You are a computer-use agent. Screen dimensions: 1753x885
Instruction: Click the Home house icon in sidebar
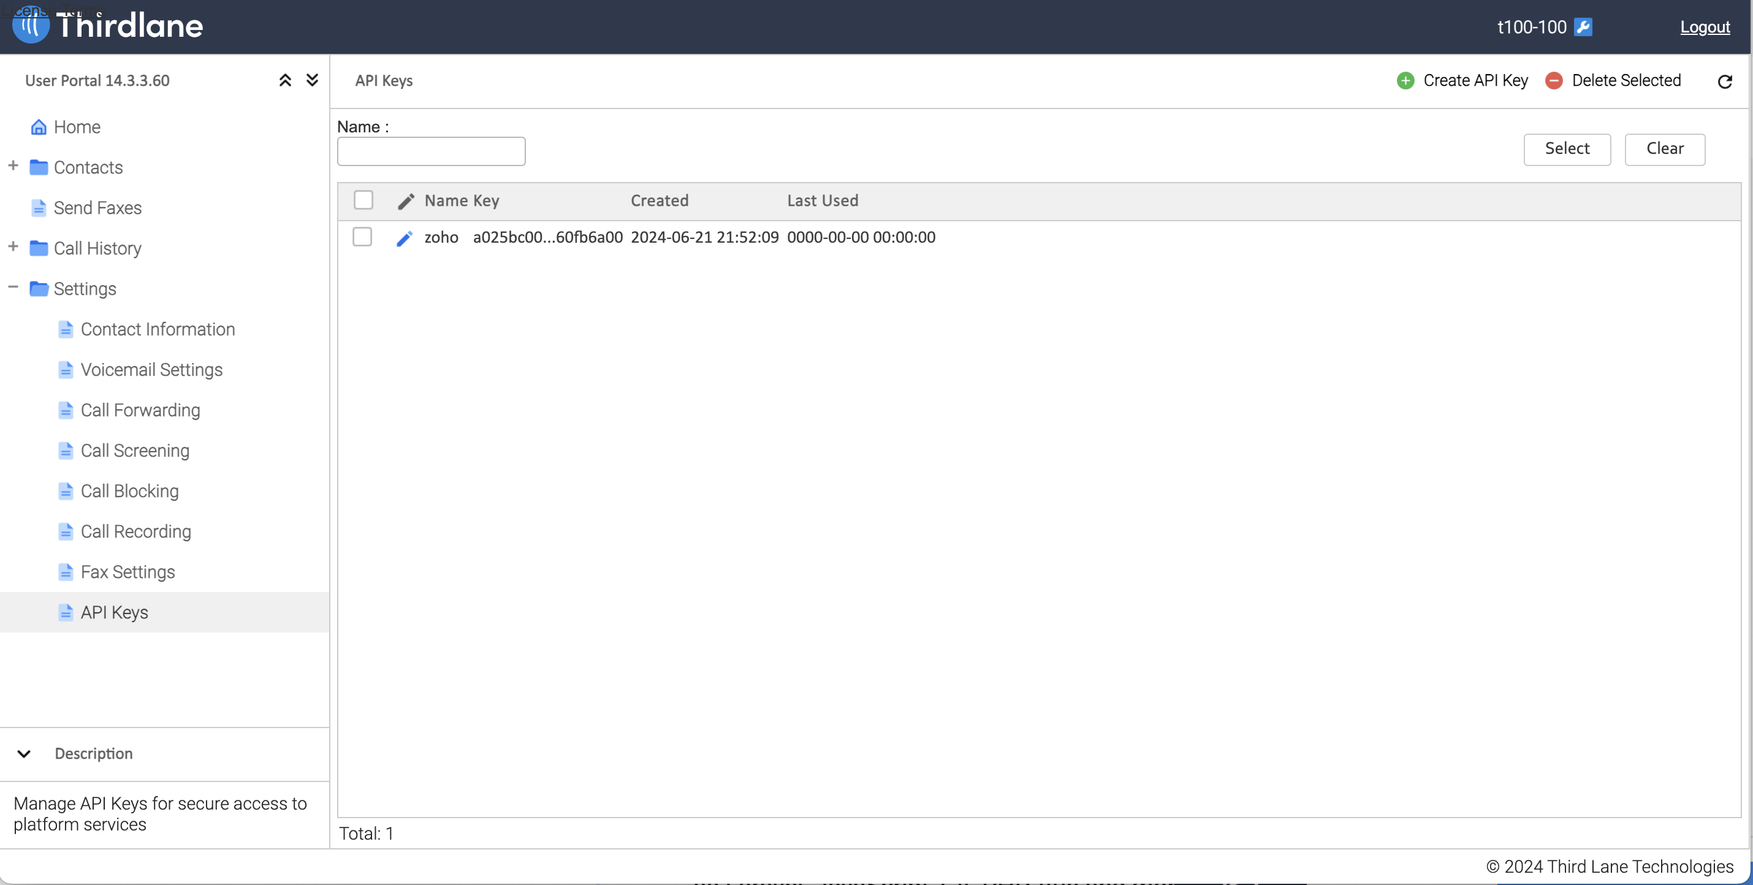point(39,127)
